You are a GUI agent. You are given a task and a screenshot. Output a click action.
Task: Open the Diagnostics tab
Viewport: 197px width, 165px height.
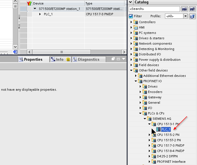(89, 59)
